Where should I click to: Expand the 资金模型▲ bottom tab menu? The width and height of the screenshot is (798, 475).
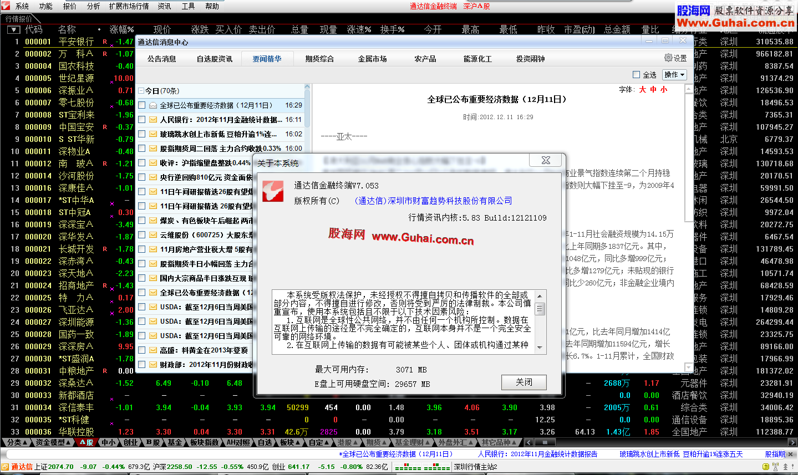[x=54, y=442]
